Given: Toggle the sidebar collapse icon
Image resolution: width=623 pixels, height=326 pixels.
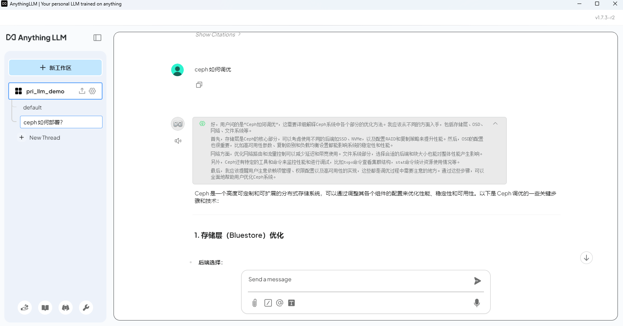Looking at the screenshot, I should click(97, 38).
